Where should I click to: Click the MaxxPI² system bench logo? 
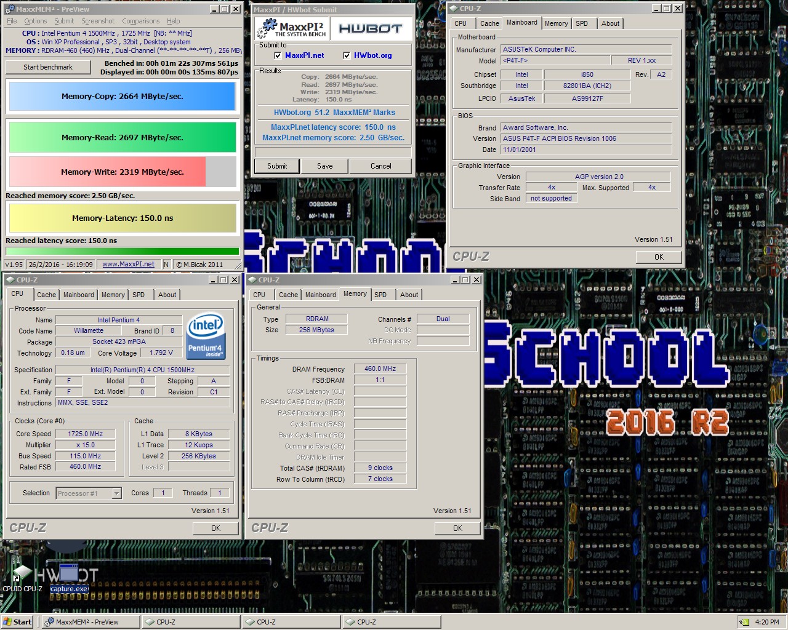pyautogui.click(x=291, y=28)
